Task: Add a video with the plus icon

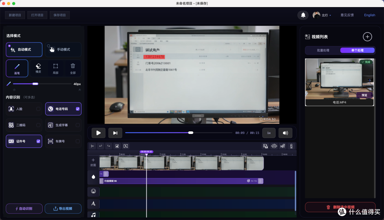Action: 367,37
